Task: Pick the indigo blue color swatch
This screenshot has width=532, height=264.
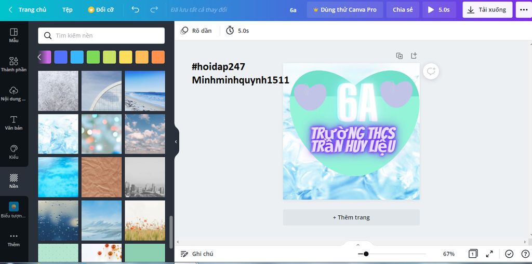Action: click(61, 57)
